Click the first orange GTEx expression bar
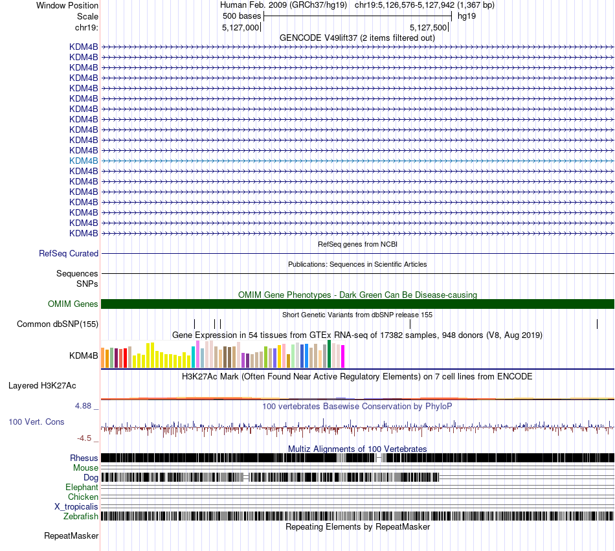The width and height of the screenshot is (615, 551). 103,357
